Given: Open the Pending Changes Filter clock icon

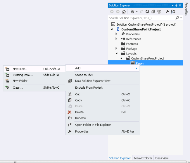Looking at the screenshot, I should 132,12.
